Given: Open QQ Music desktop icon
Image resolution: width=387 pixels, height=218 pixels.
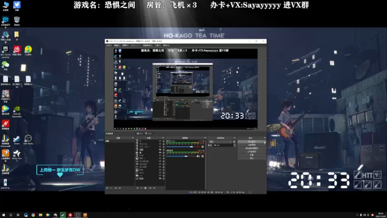Looking at the screenshot, I should [28, 50].
